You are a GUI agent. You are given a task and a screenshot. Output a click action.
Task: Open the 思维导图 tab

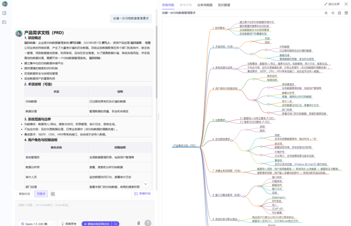(x=168, y=5)
